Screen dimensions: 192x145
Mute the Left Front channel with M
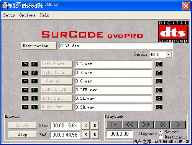(25, 64)
